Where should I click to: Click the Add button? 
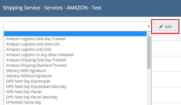click(x=165, y=26)
